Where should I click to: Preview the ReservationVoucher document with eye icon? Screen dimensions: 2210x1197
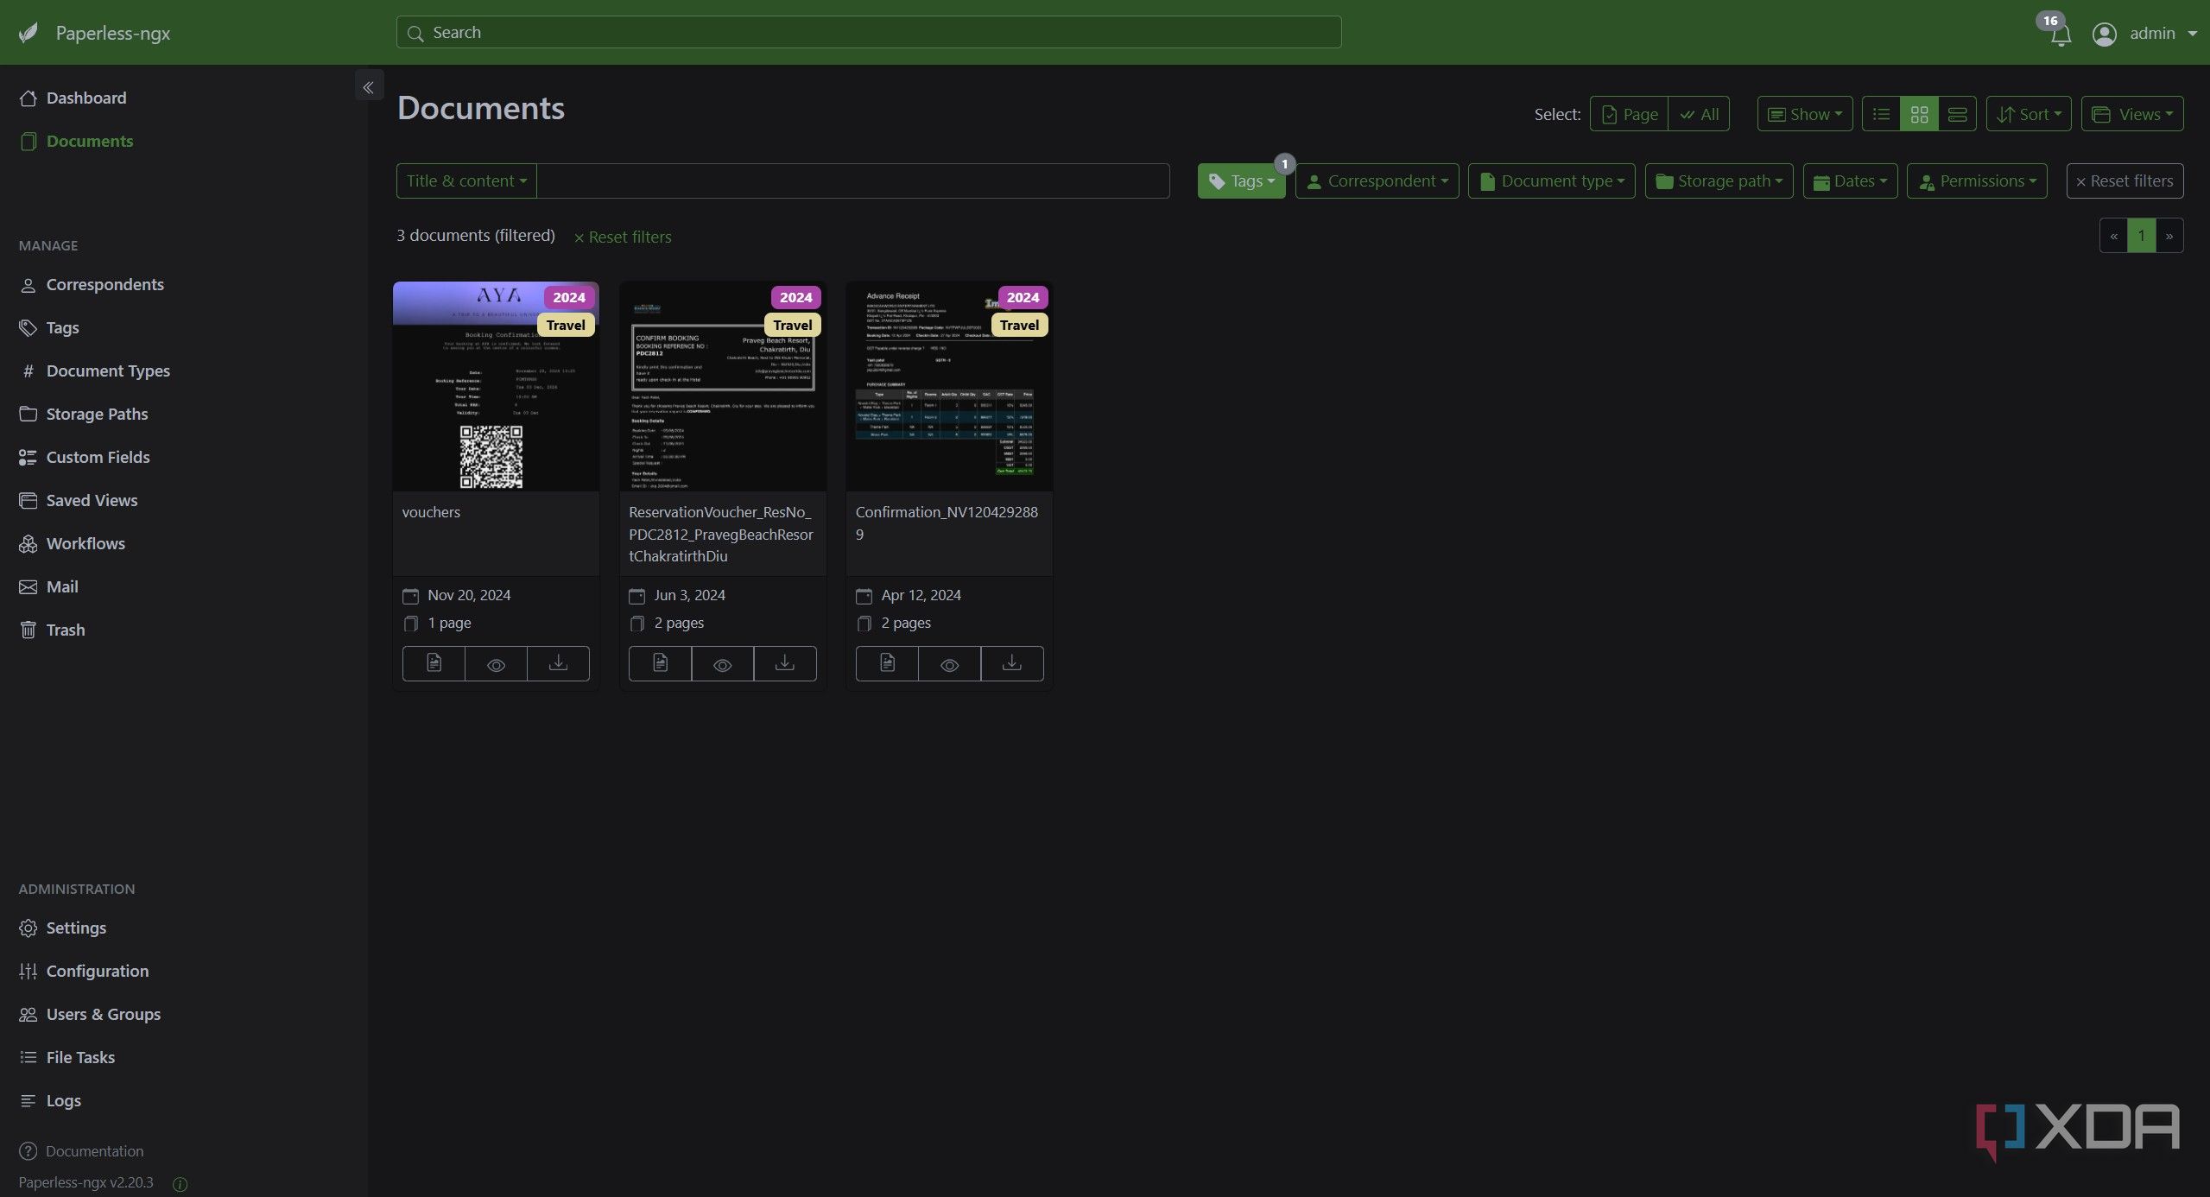pyautogui.click(x=722, y=663)
